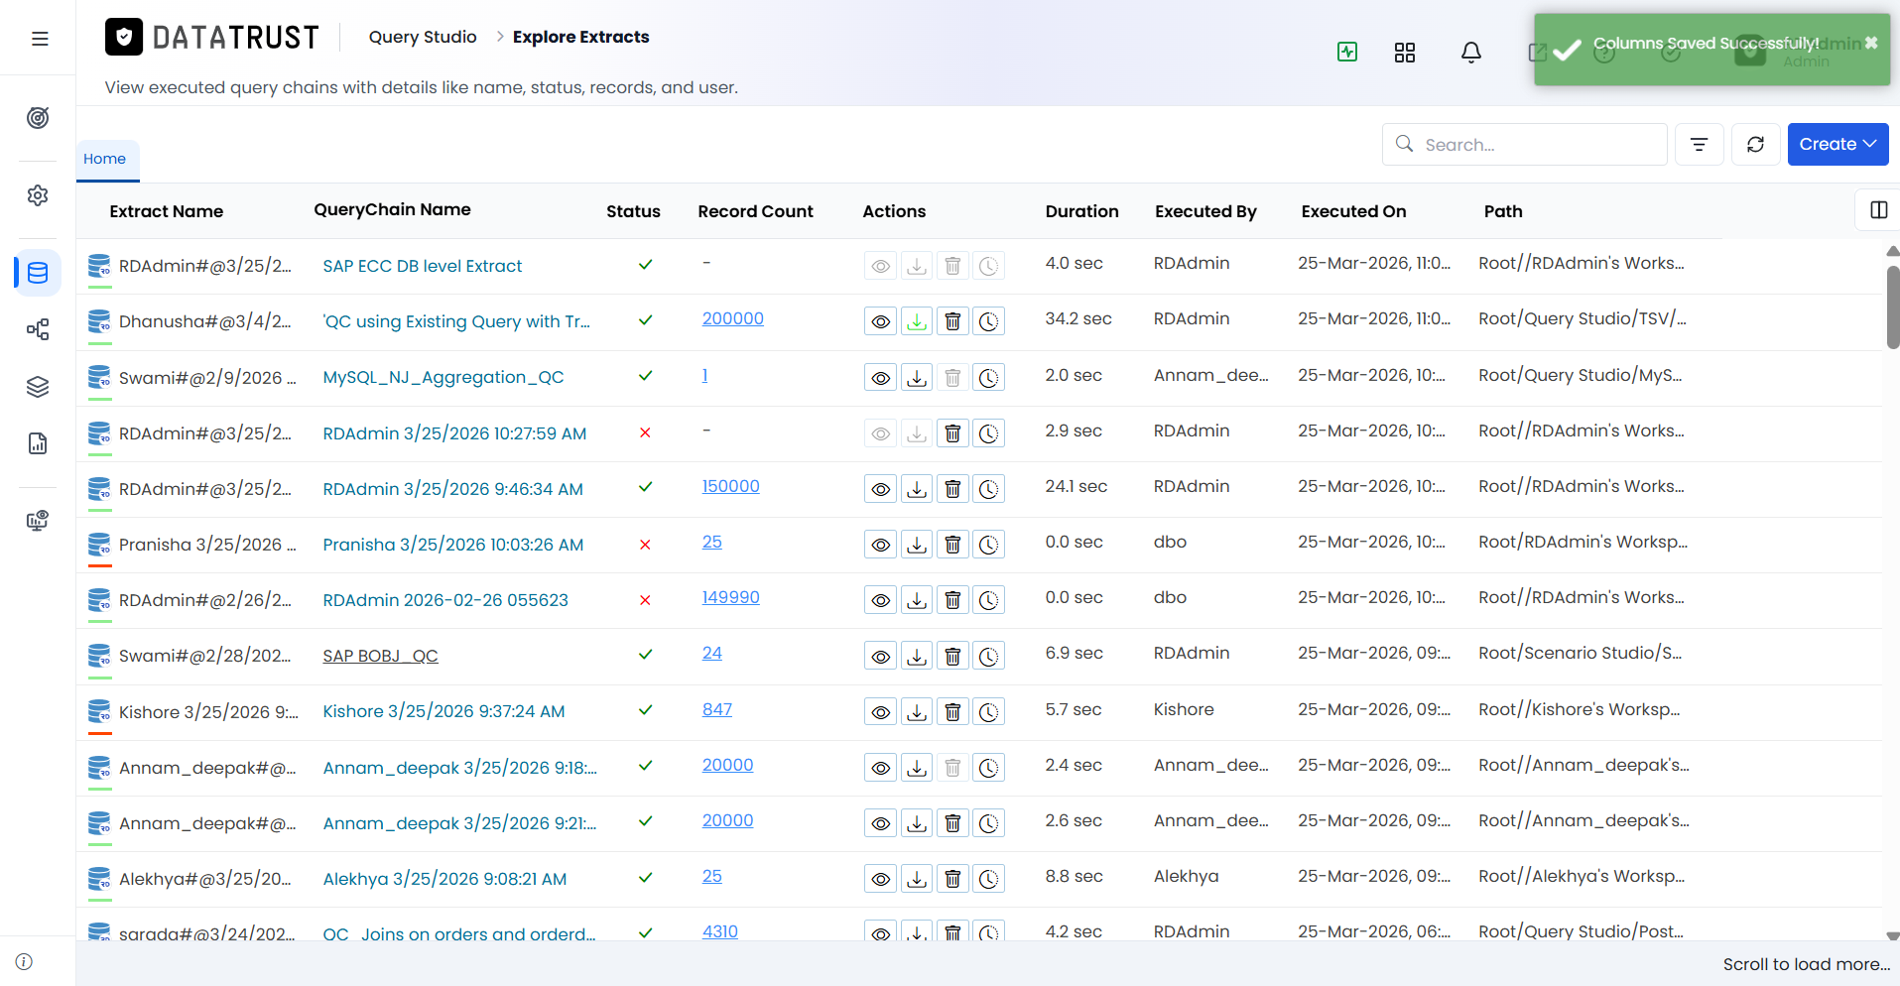Open the 847 record count link

click(716, 709)
